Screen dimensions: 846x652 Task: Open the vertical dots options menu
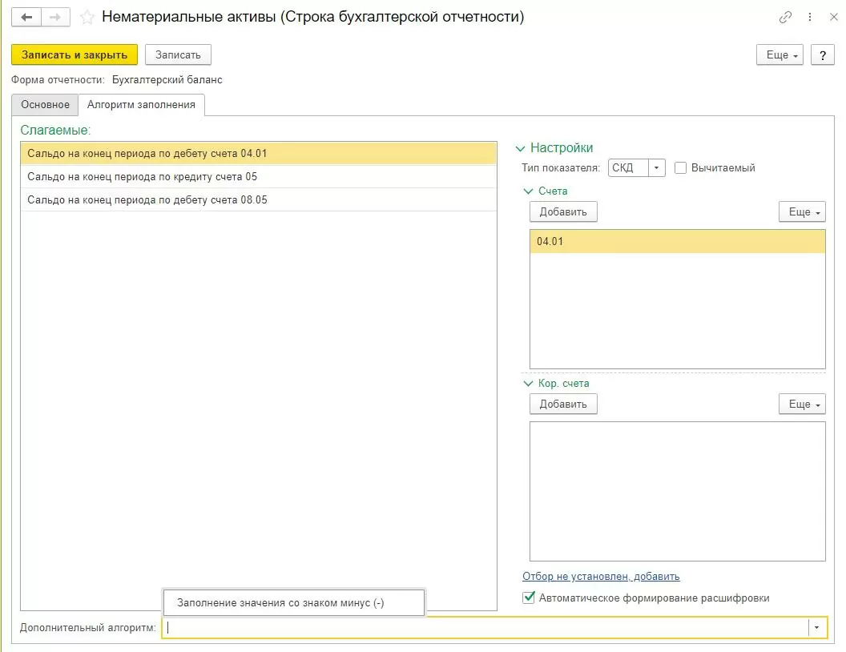point(812,17)
